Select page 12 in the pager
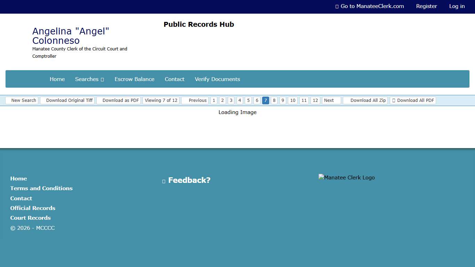475x267 pixels. [315, 100]
